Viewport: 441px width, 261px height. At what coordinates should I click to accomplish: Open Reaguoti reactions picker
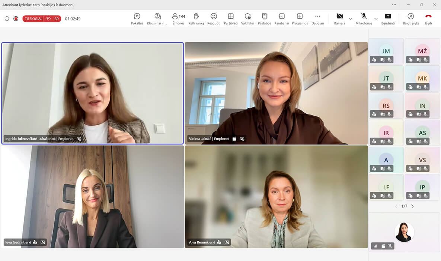point(214,19)
